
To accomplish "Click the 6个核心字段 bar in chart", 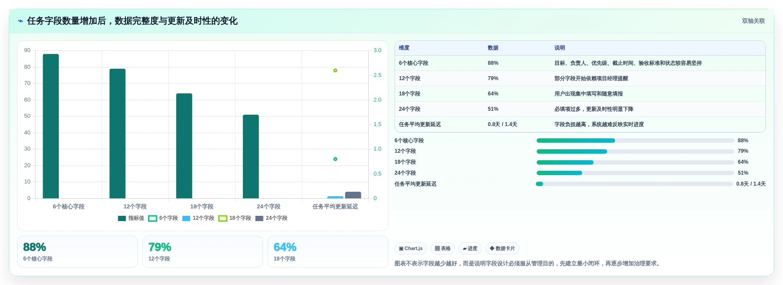I will point(51,126).
